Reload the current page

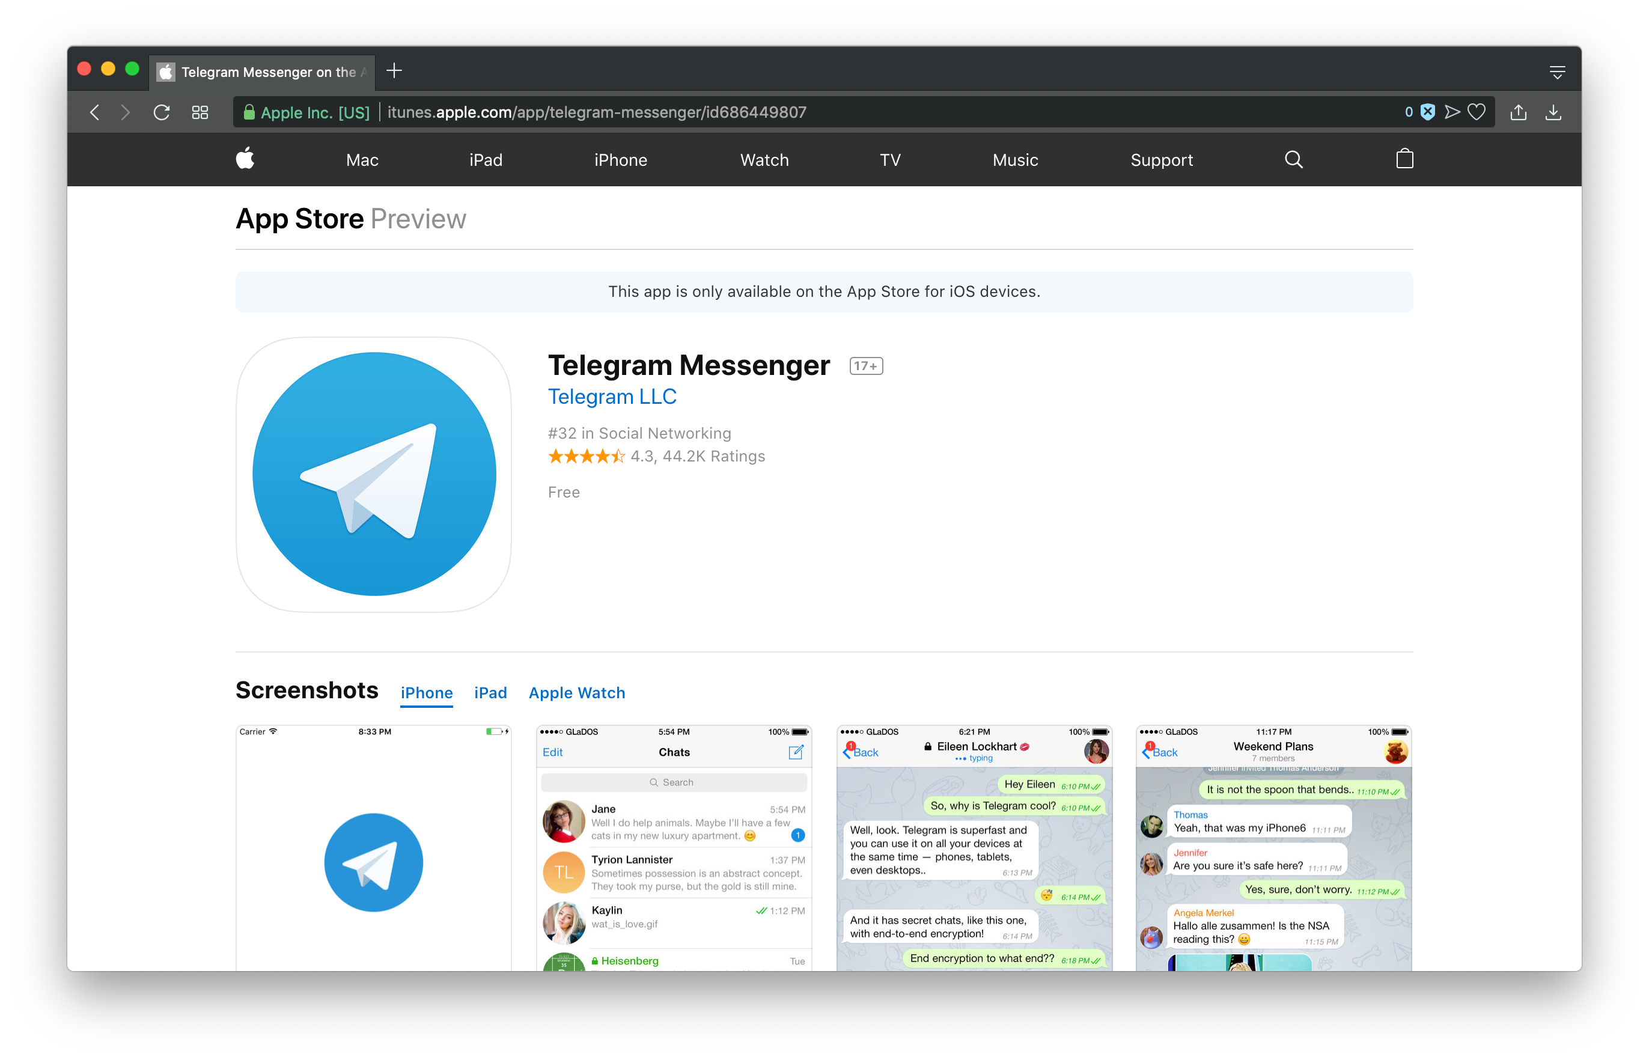(161, 112)
